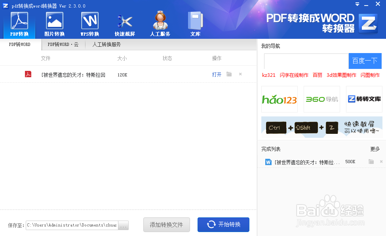Click the 开始转换 start conversion button
Viewport: 386px width, 236px height.
tap(223, 225)
